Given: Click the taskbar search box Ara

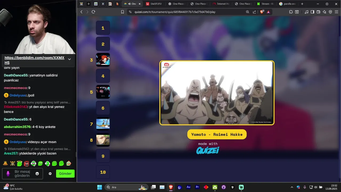Looking at the screenshot, I should point(126,187).
